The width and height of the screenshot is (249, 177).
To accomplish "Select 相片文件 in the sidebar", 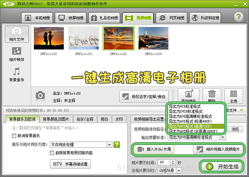I will [x=17, y=34].
